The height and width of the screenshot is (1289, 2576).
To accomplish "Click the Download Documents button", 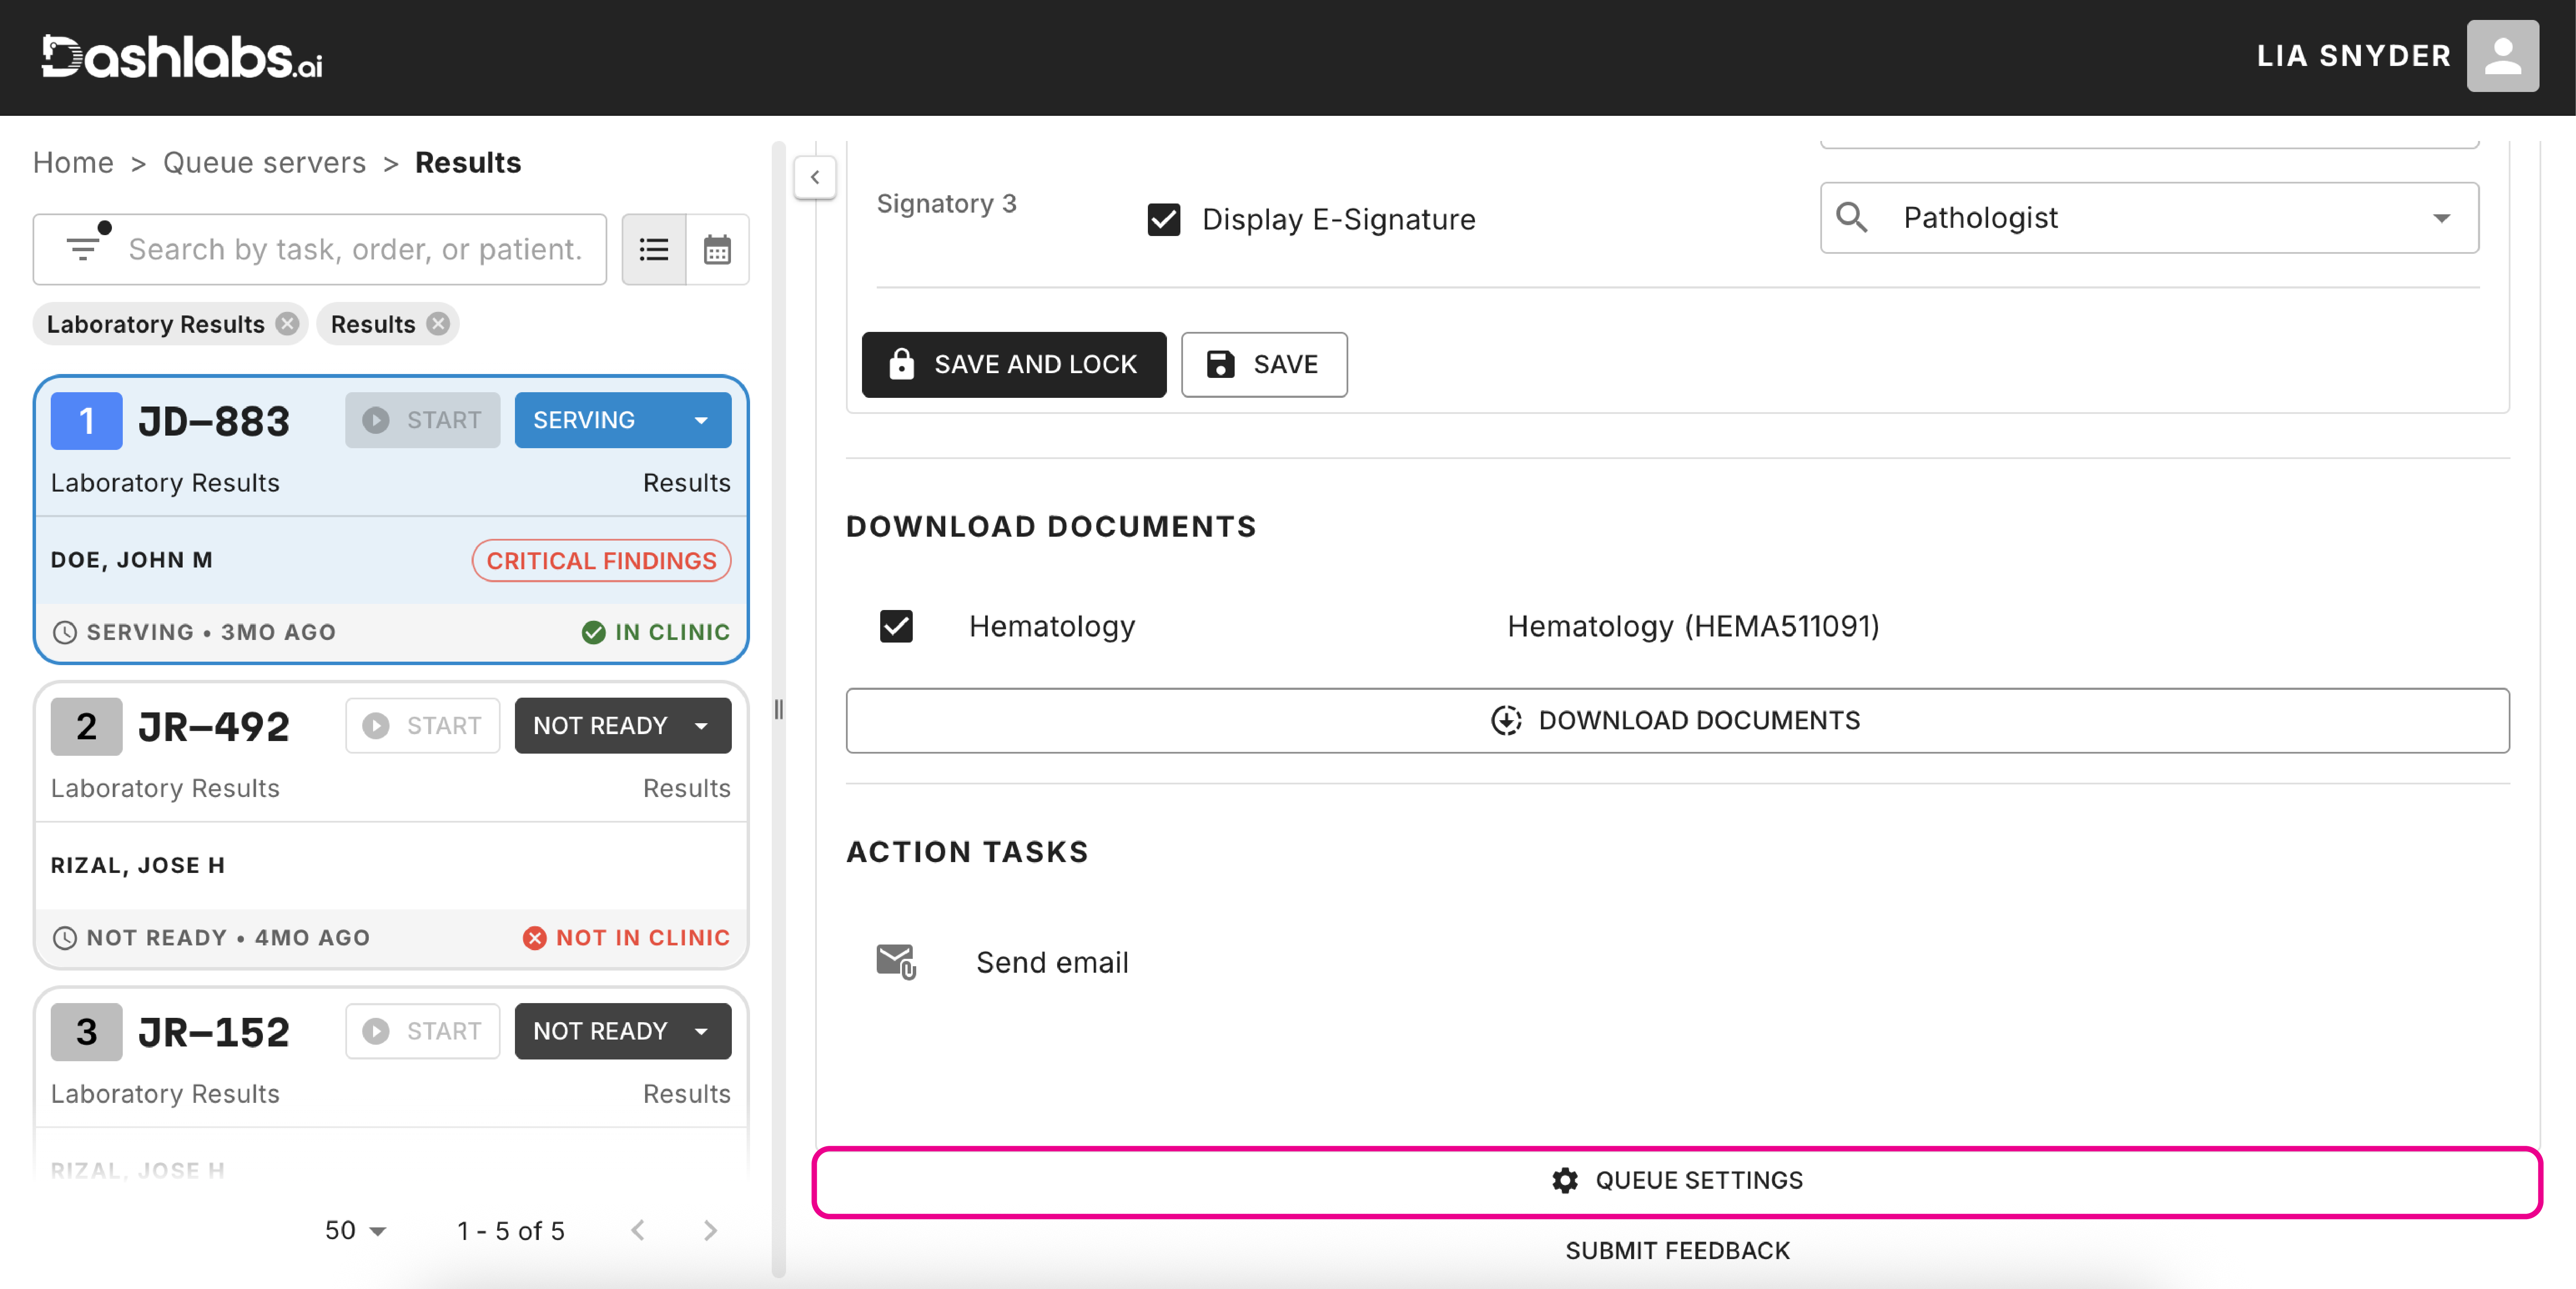I will click(1677, 720).
